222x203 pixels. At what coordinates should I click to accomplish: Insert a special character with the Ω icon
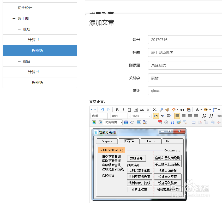pyautogui.click(x=172, y=122)
